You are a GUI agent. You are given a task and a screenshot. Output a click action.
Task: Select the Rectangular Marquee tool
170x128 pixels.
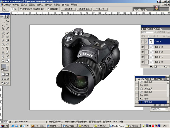coord(3,21)
